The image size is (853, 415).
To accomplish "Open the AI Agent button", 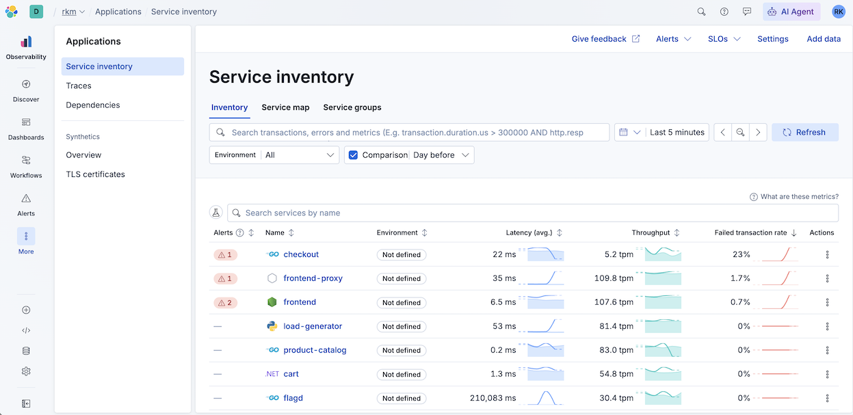I will point(791,12).
